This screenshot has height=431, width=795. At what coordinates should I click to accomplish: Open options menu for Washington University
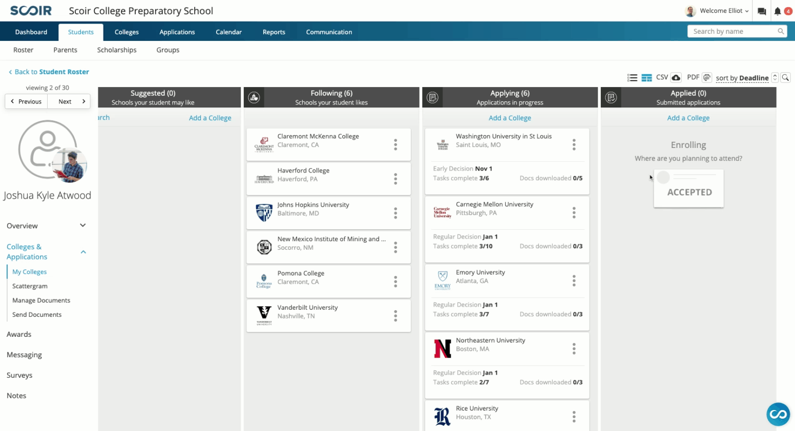[x=574, y=145]
